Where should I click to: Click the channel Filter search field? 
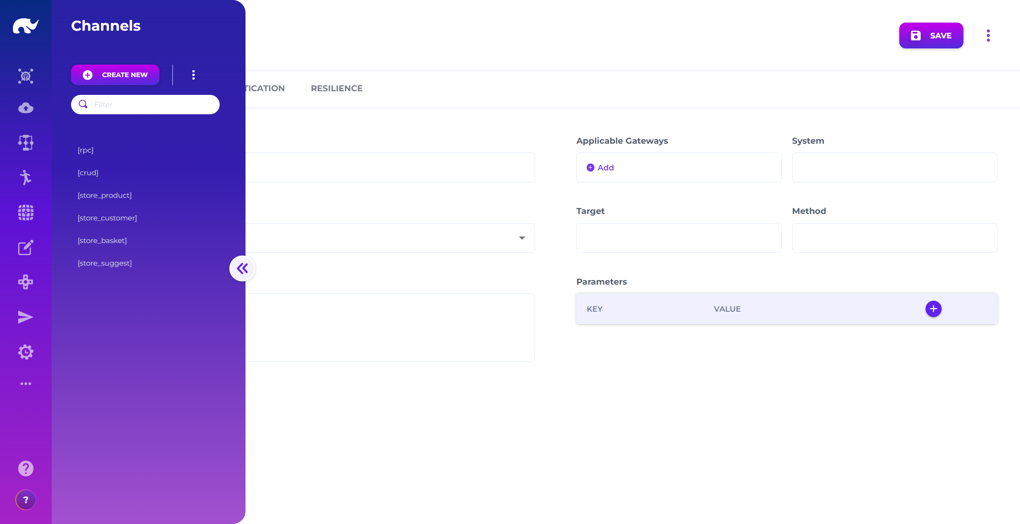pos(151,105)
